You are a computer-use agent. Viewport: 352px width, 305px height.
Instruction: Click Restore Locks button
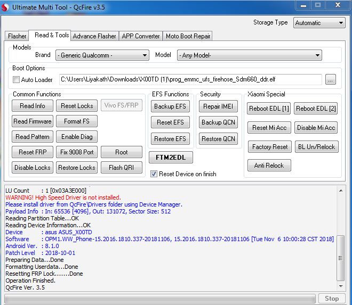pyautogui.click(x=77, y=167)
